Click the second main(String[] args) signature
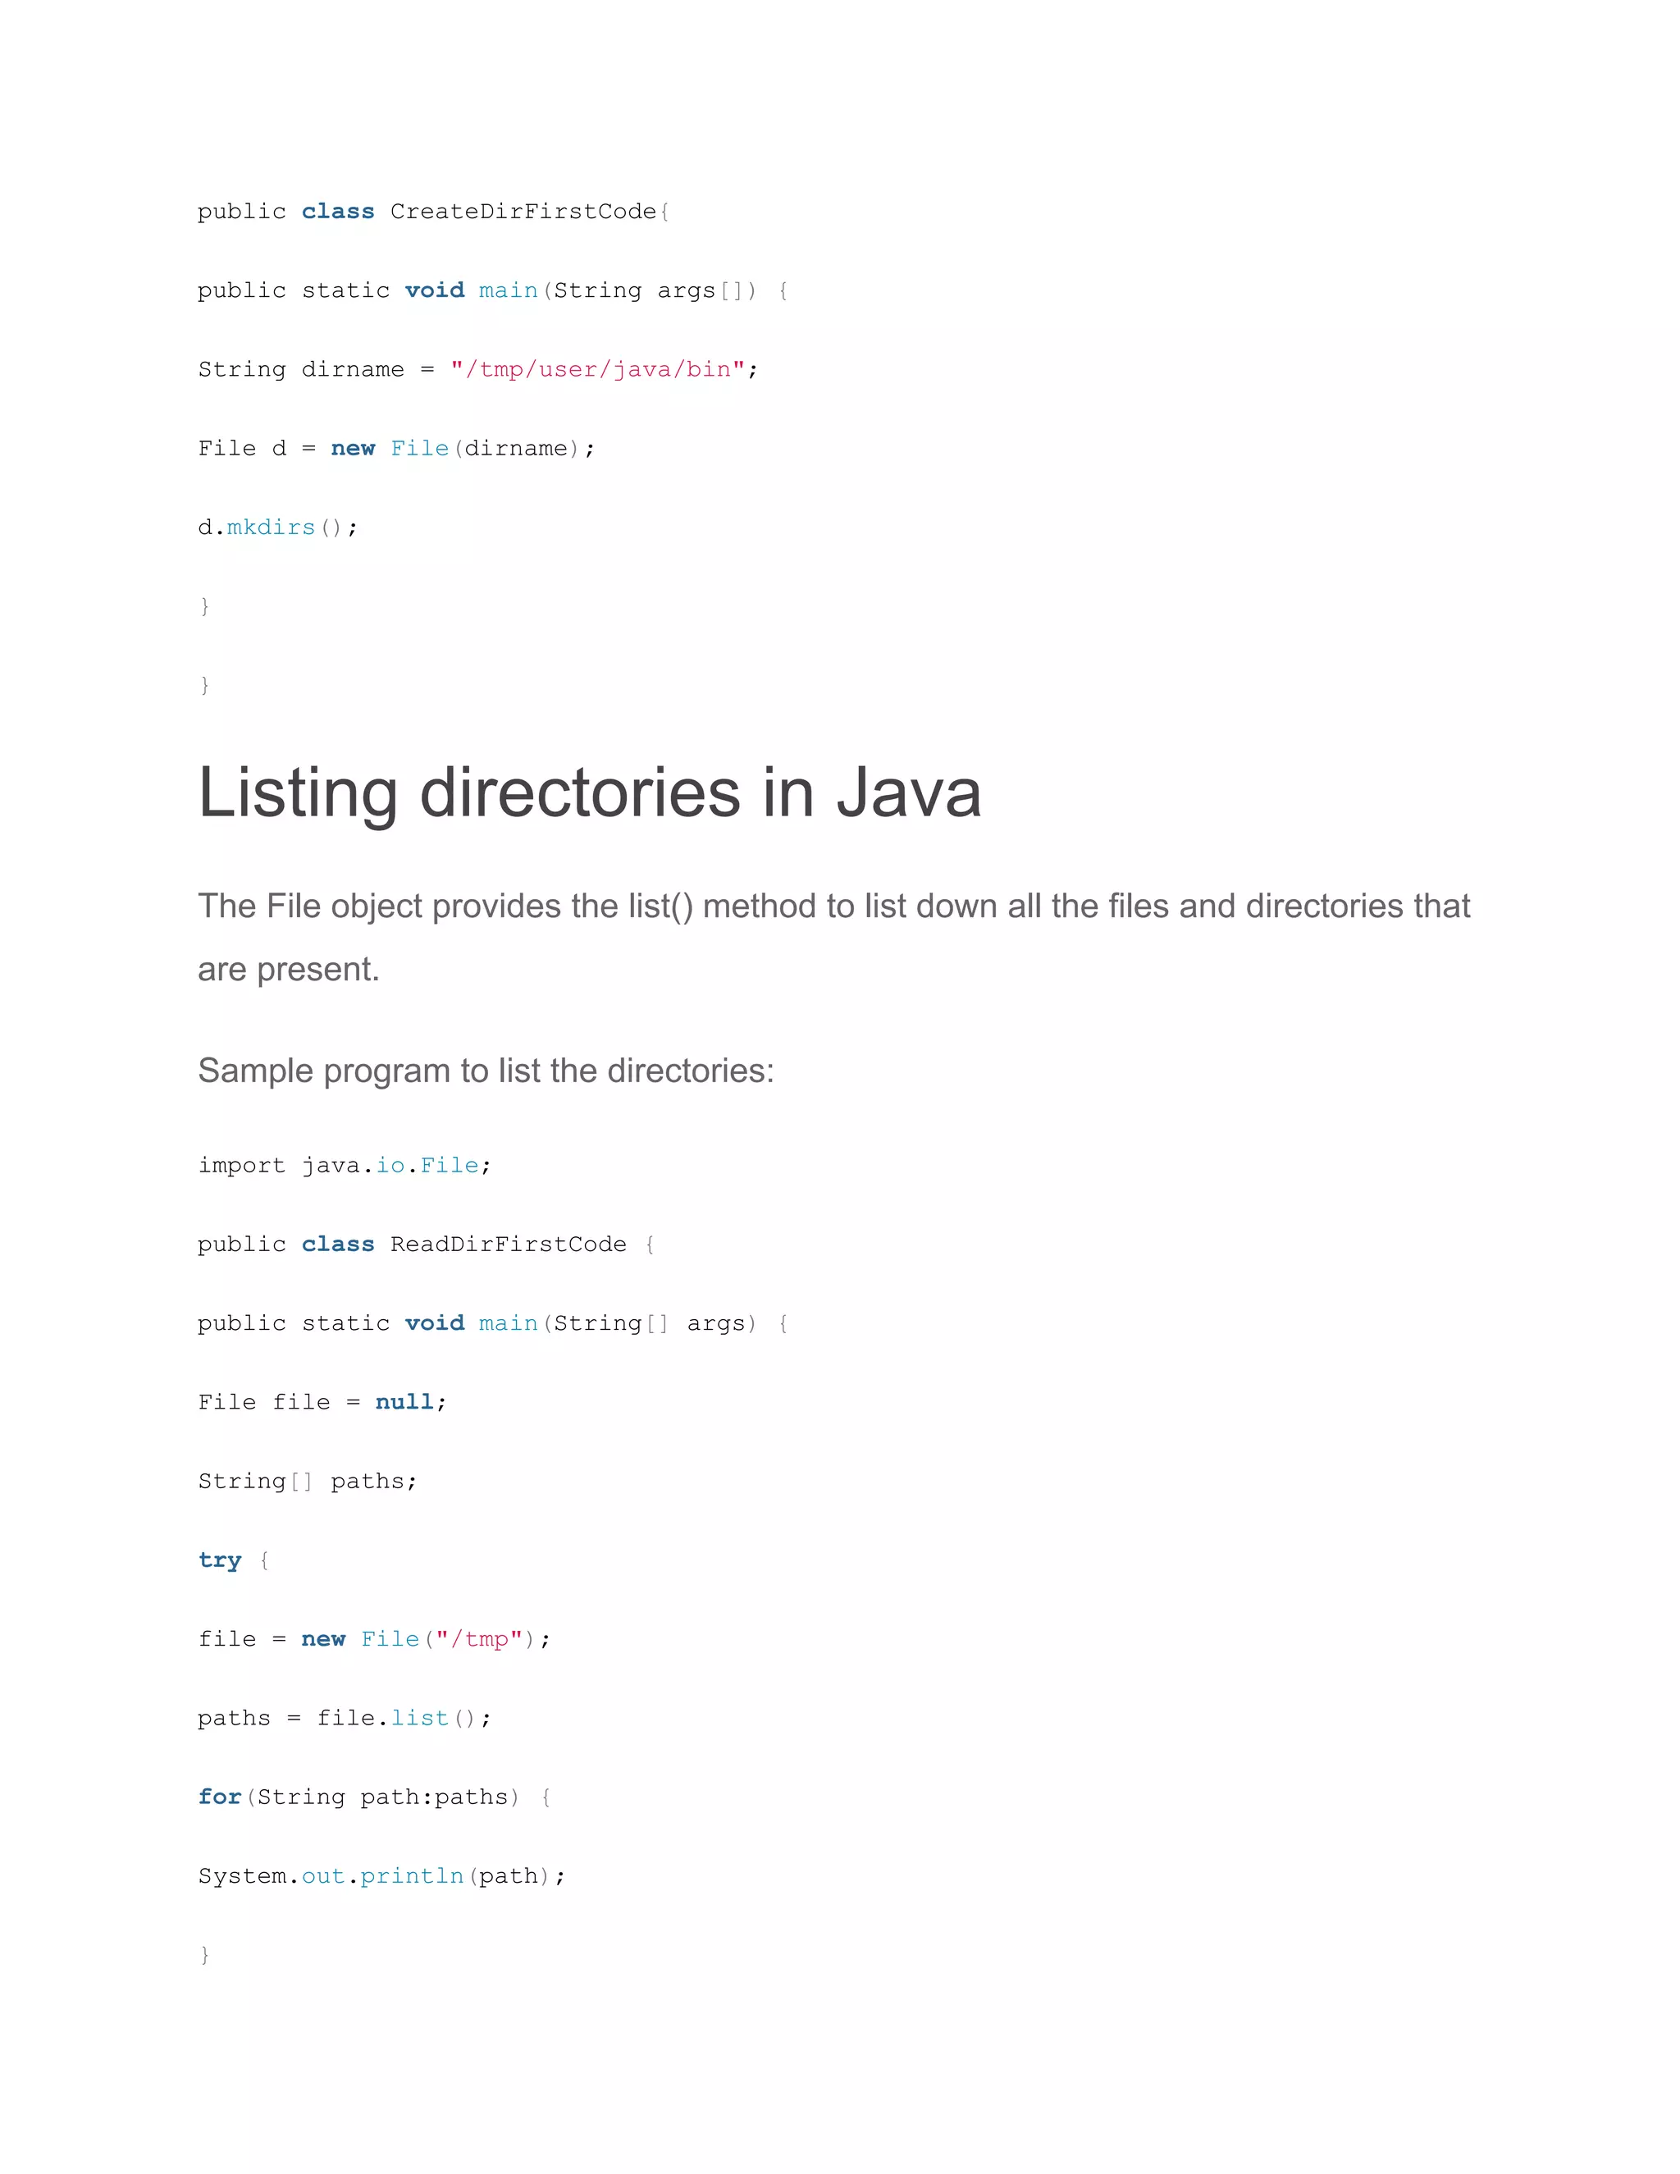Image resolution: width=1680 pixels, height=2174 pixels. [x=617, y=1324]
